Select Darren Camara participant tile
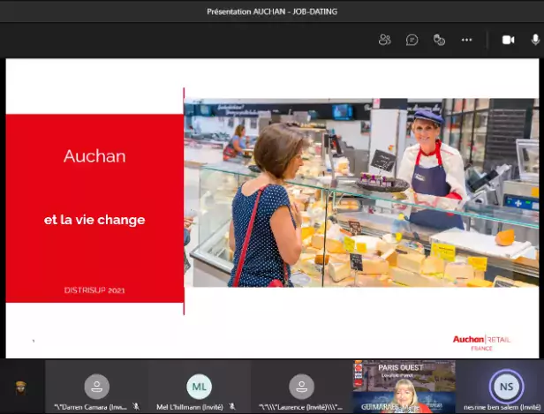 (97, 387)
